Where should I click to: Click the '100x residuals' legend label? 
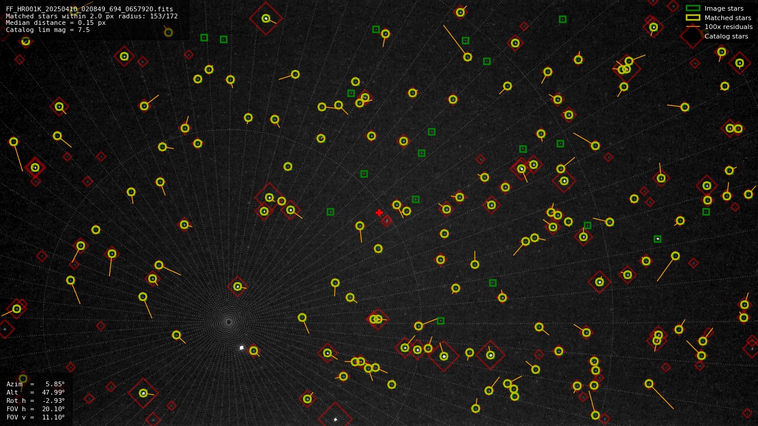pyautogui.click(x=728, y=27)
